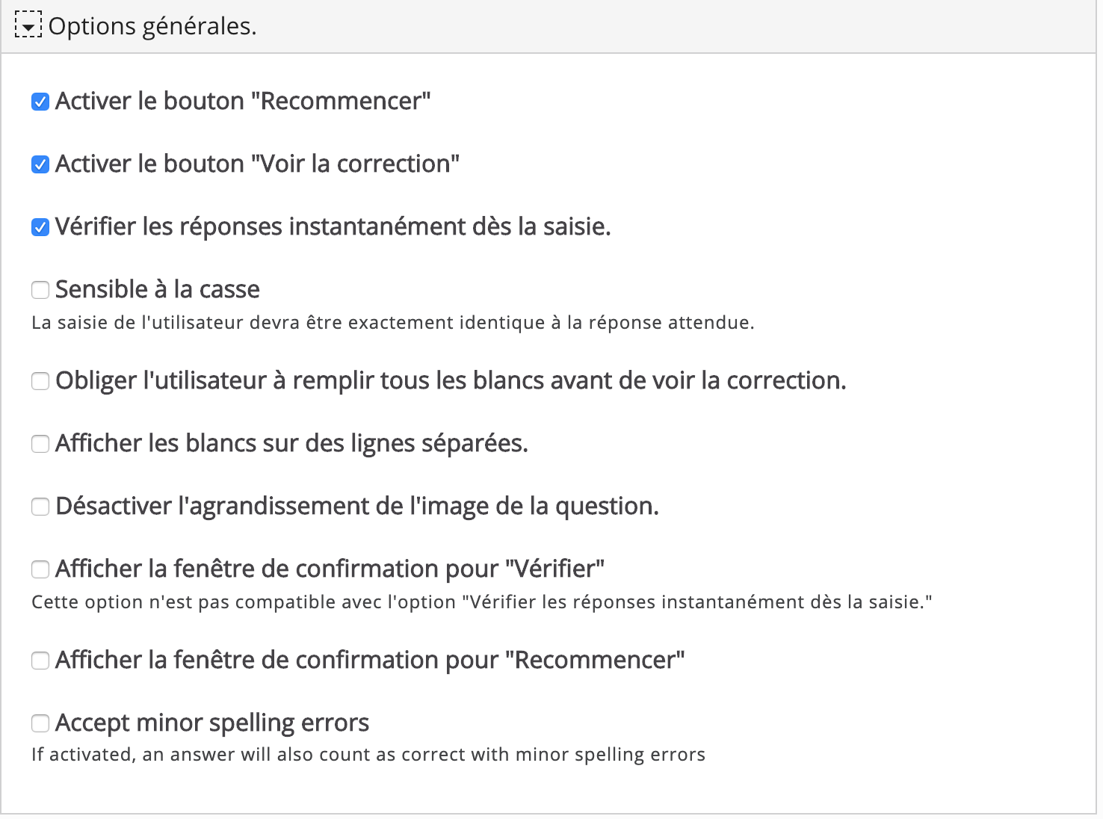
Task: Check the Accept minor spelling errors box
Action: coord(40,723)
